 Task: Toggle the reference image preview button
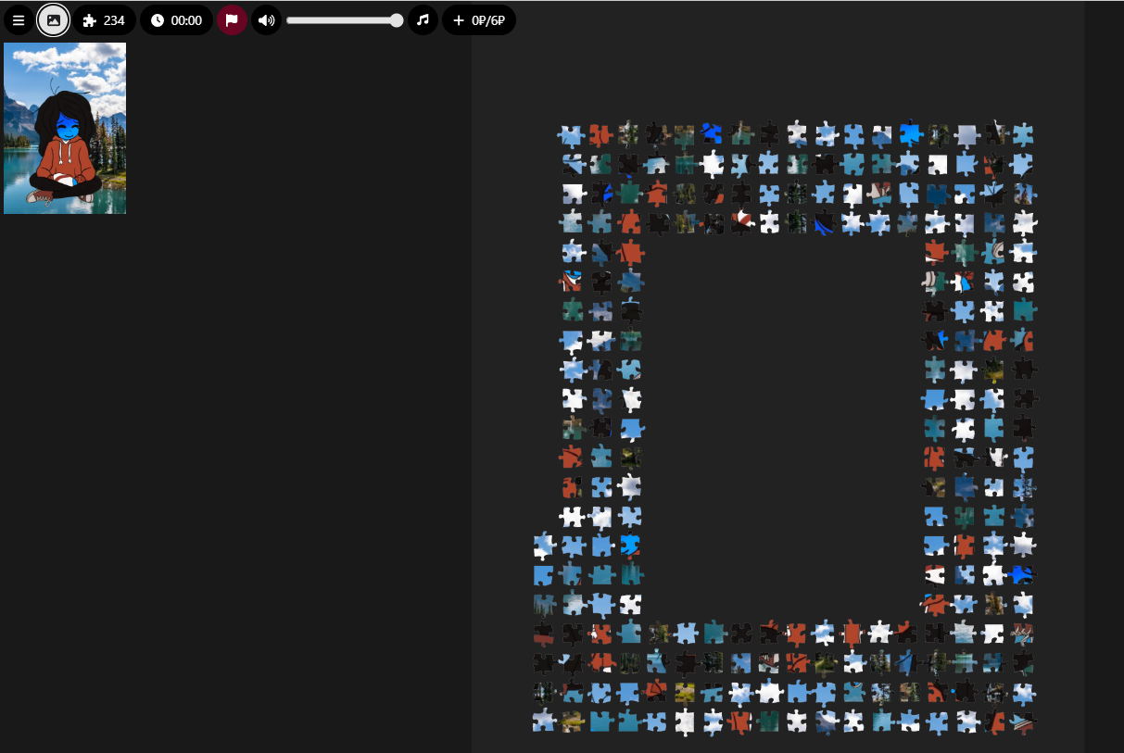54,20
